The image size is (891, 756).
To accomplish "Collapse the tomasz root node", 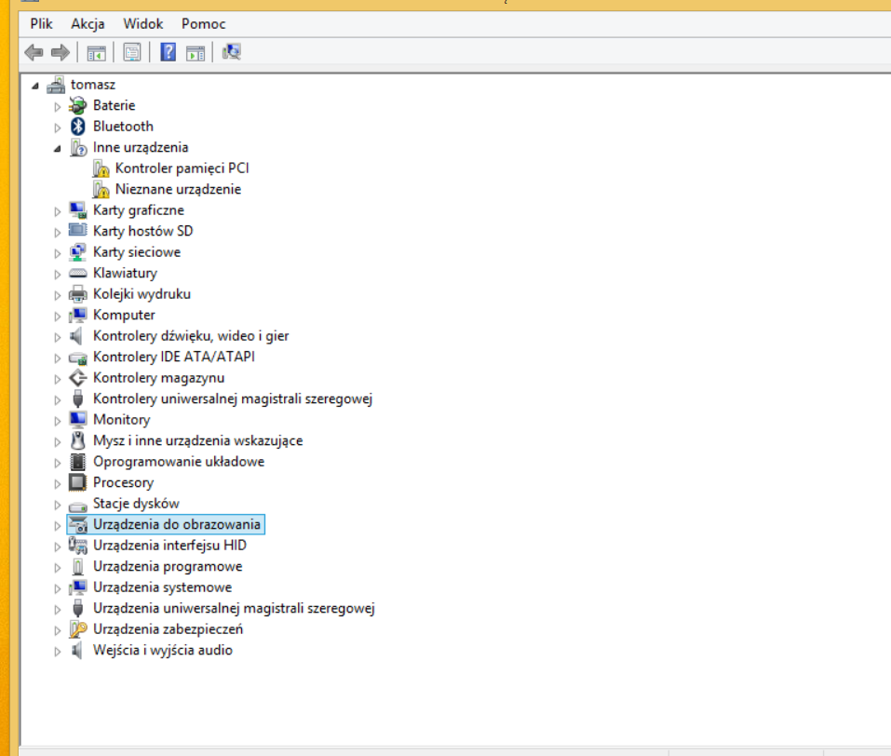I will [35, 86].
